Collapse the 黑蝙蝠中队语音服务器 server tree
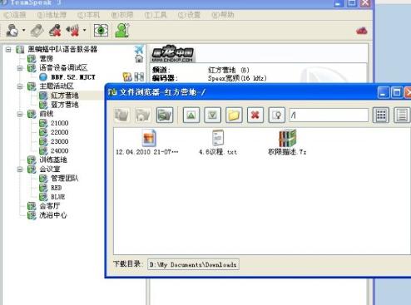Image resolution: width=411 pixels, height=305 pixels. click(x=8, y=50)
